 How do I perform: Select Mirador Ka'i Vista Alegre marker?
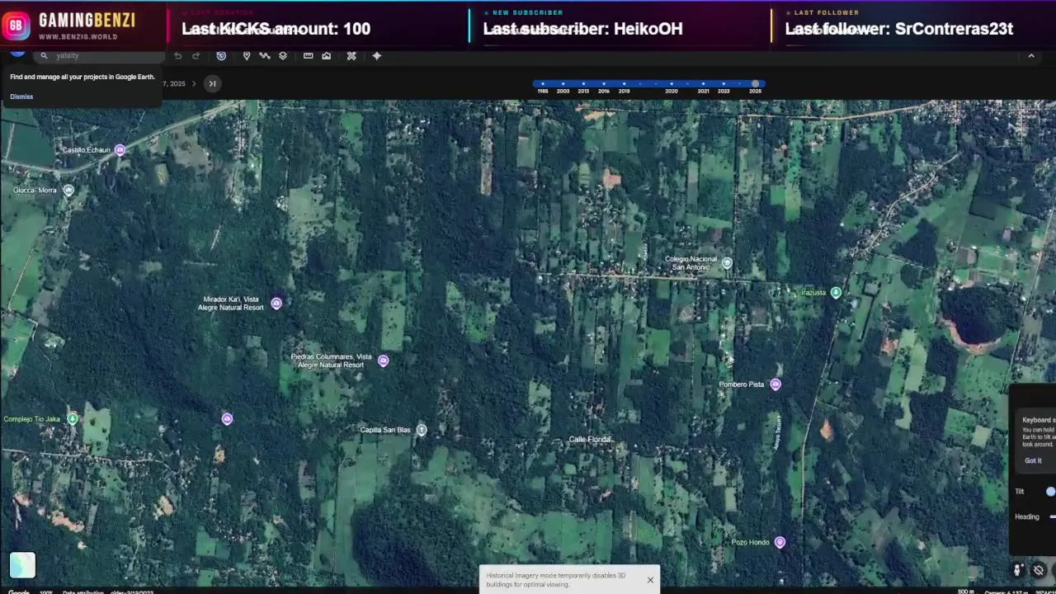click(x=276, y=304)
